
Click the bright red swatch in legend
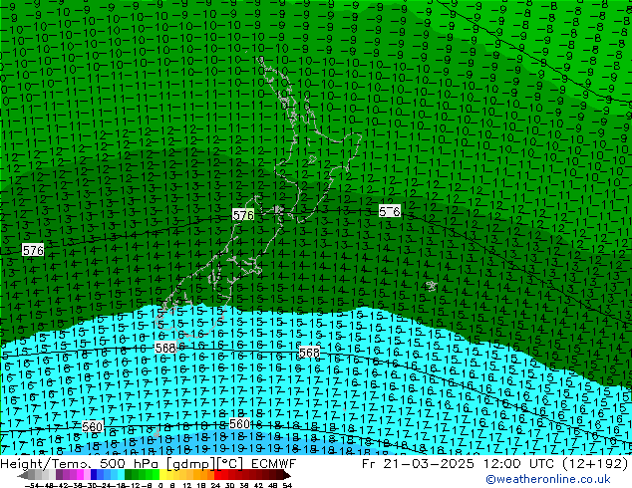coord(217,475)
